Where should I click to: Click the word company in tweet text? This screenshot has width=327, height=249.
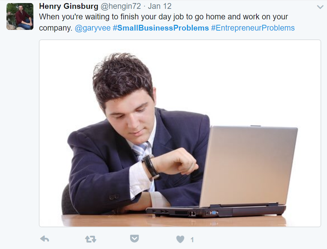[56, 28]
